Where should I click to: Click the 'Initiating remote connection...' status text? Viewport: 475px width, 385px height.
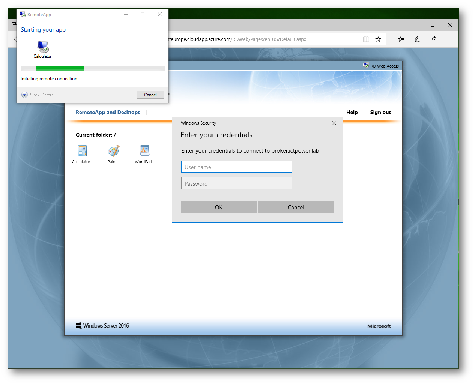51,79
